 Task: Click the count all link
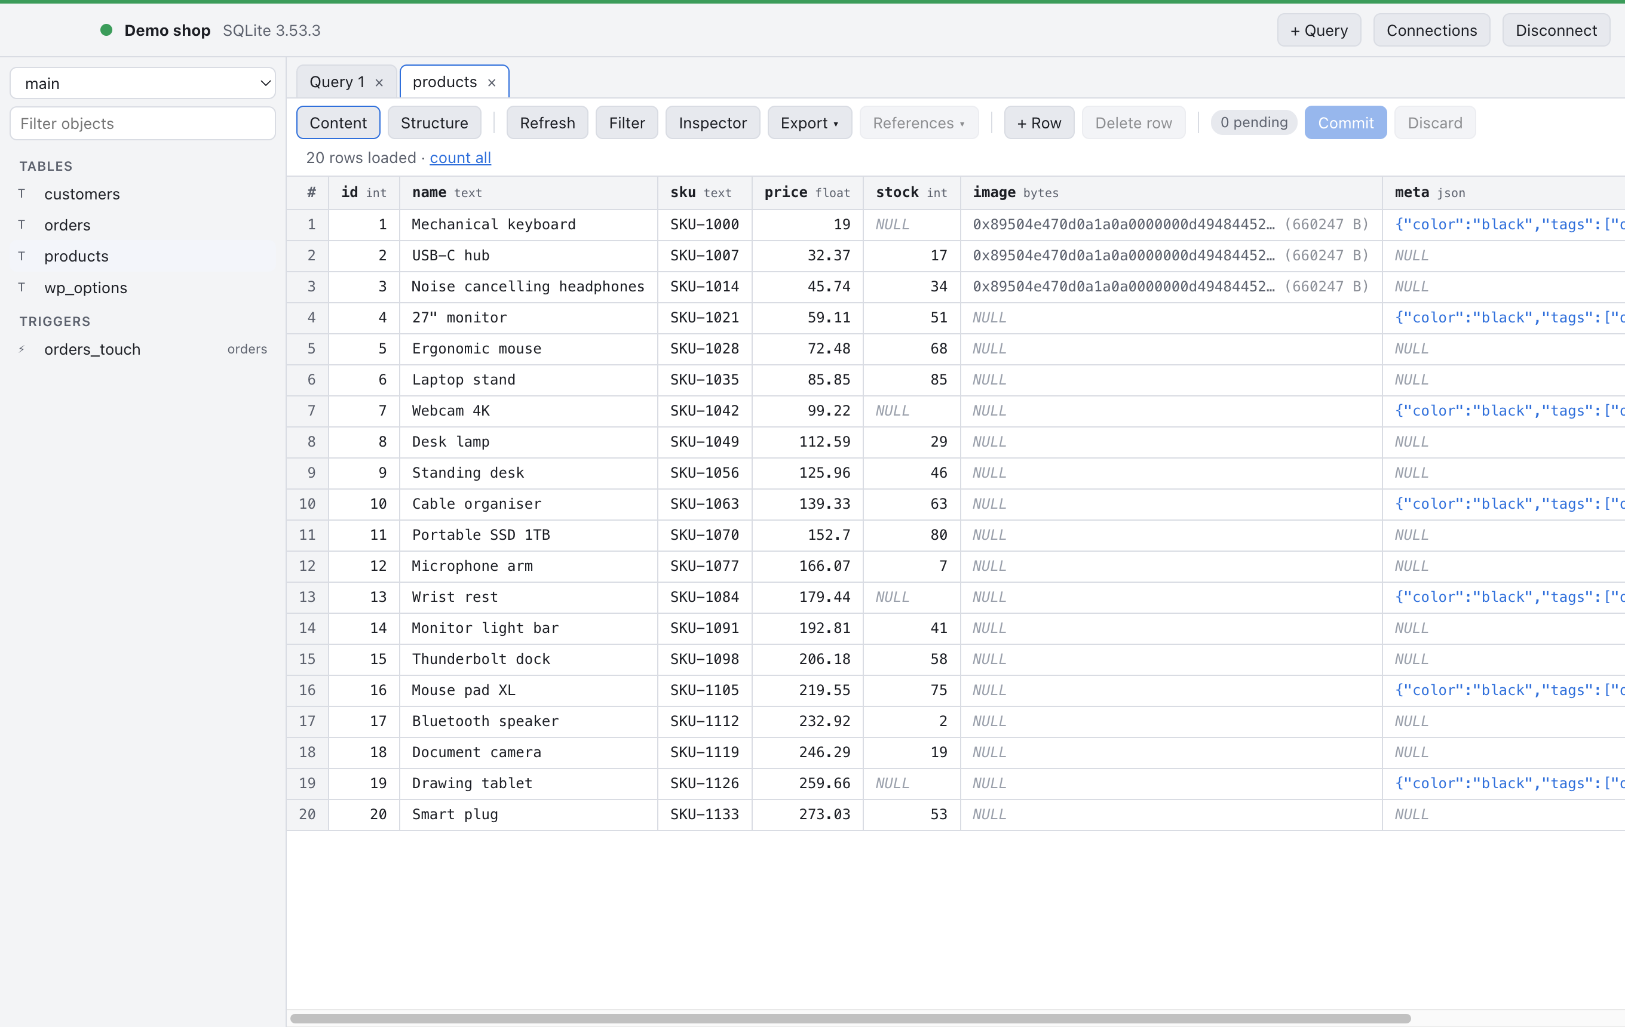(x=460, y=158)
